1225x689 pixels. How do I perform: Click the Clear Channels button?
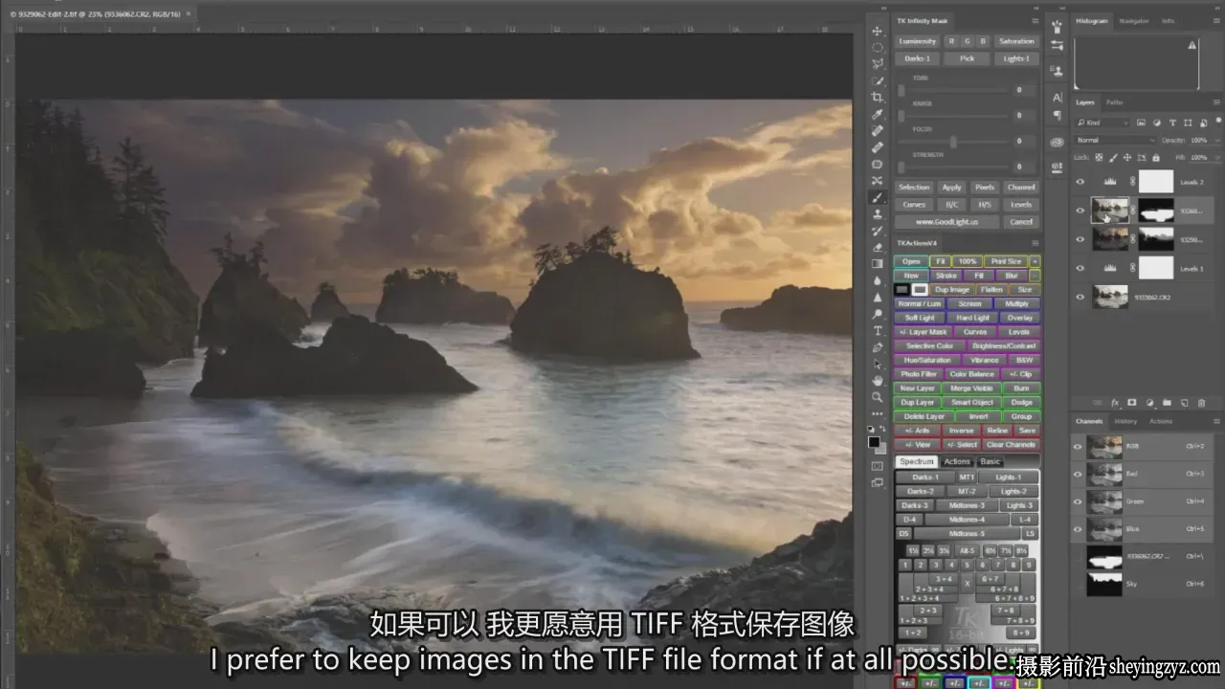[x=1011, y=444]
